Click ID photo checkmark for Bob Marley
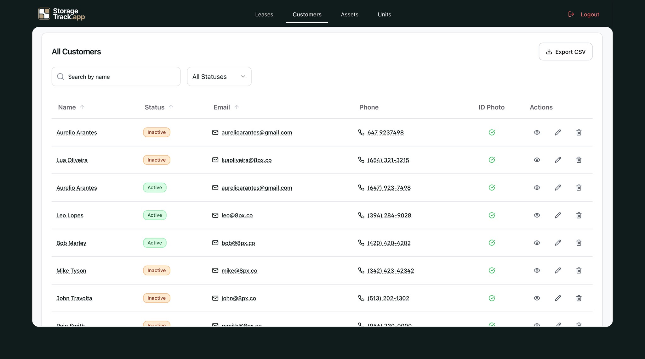The image size is (645, 359). tap(492, 243)
